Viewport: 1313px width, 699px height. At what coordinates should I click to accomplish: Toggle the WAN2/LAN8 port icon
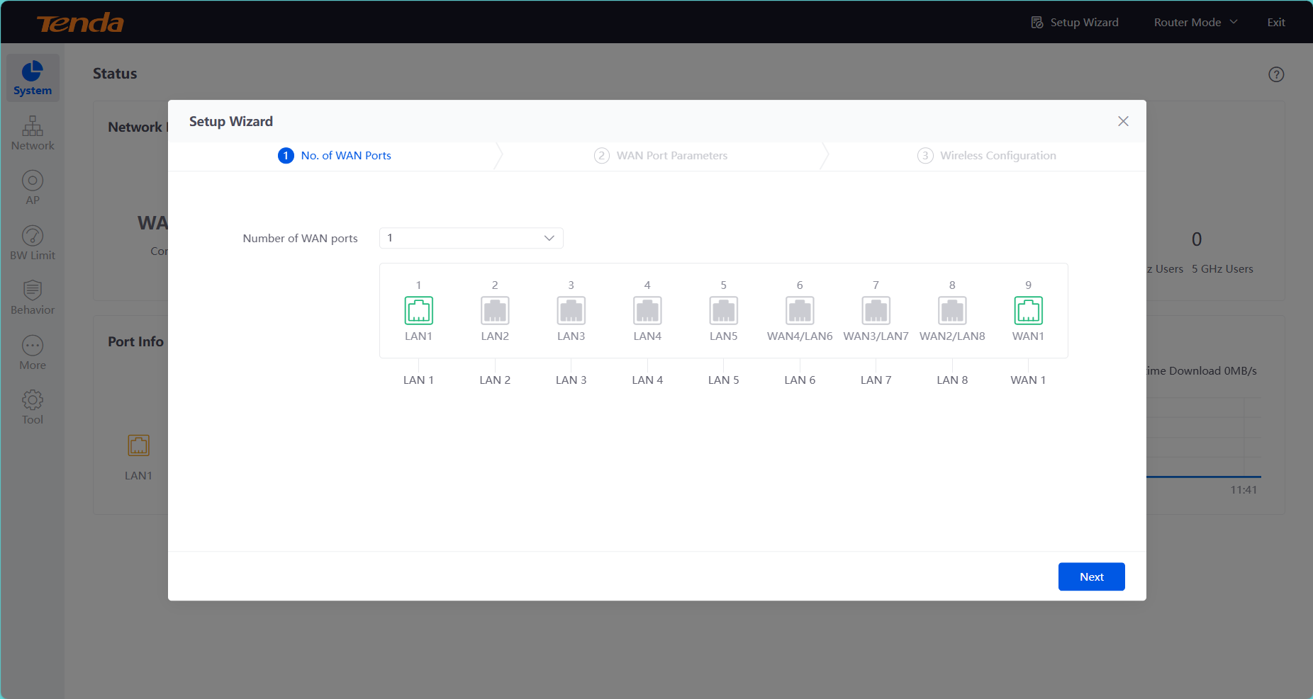click(952, 310)
